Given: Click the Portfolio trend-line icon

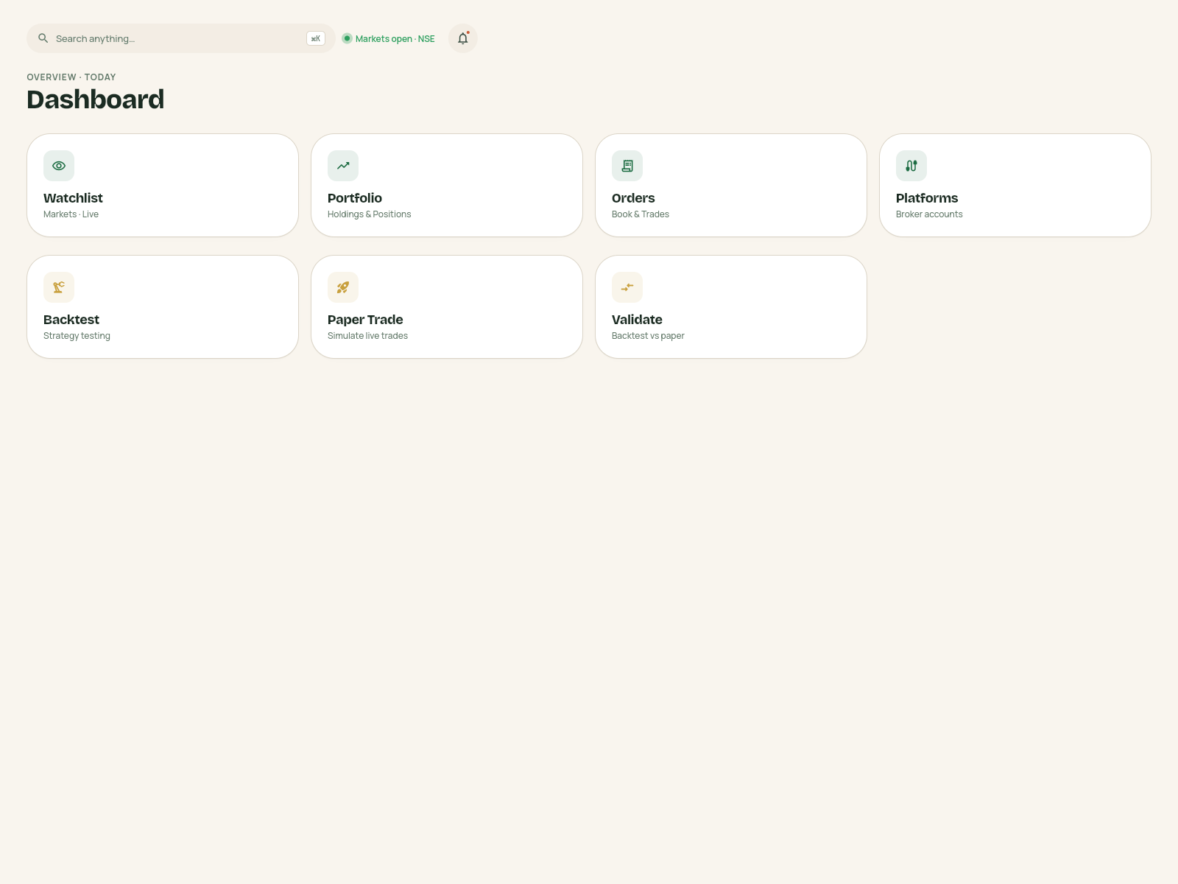Looking at the screenshot, I should [343, 166].
